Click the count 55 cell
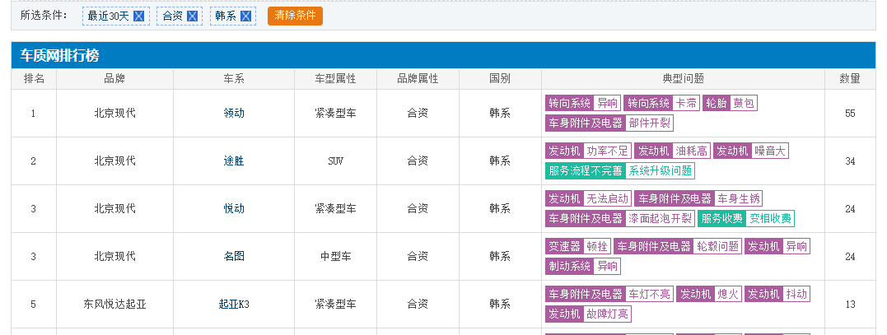 point(850,113)
